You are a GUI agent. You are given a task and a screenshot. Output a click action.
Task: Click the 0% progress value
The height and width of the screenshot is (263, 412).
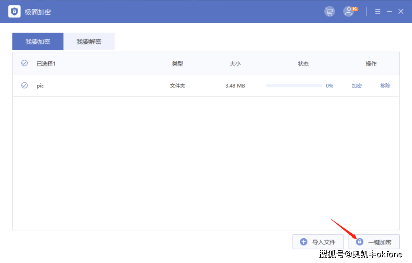pos(330,86)
